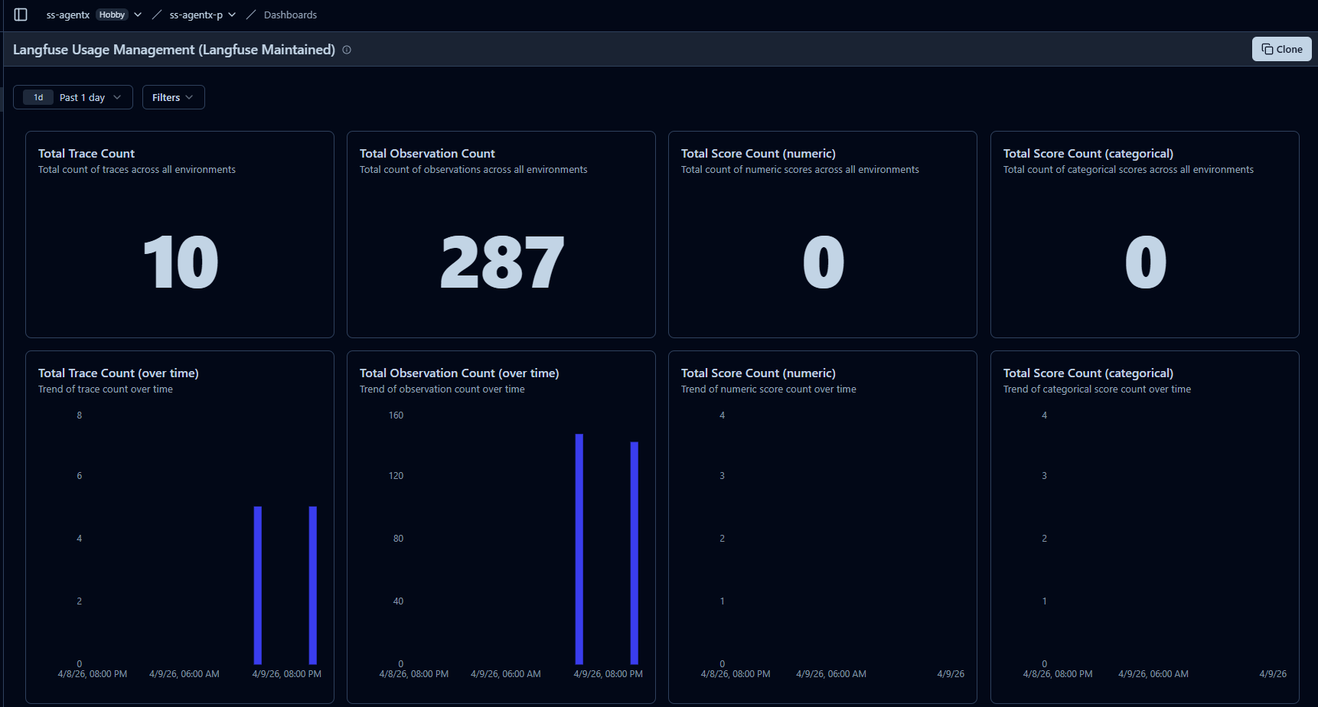This screenshot has width=1318, height=707.
Task: Click the numeric score count zero value
Action: (823, 262)
